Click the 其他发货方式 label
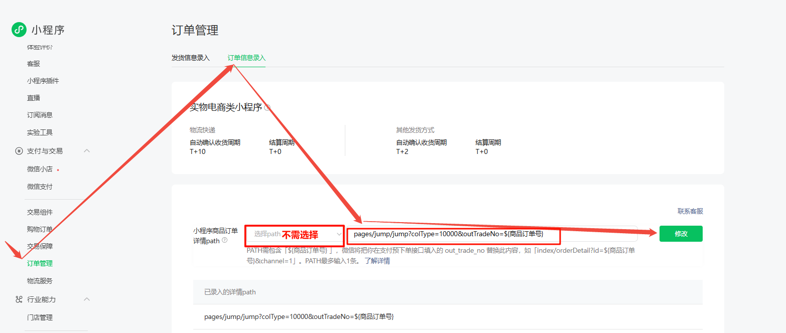 [415, 130]
